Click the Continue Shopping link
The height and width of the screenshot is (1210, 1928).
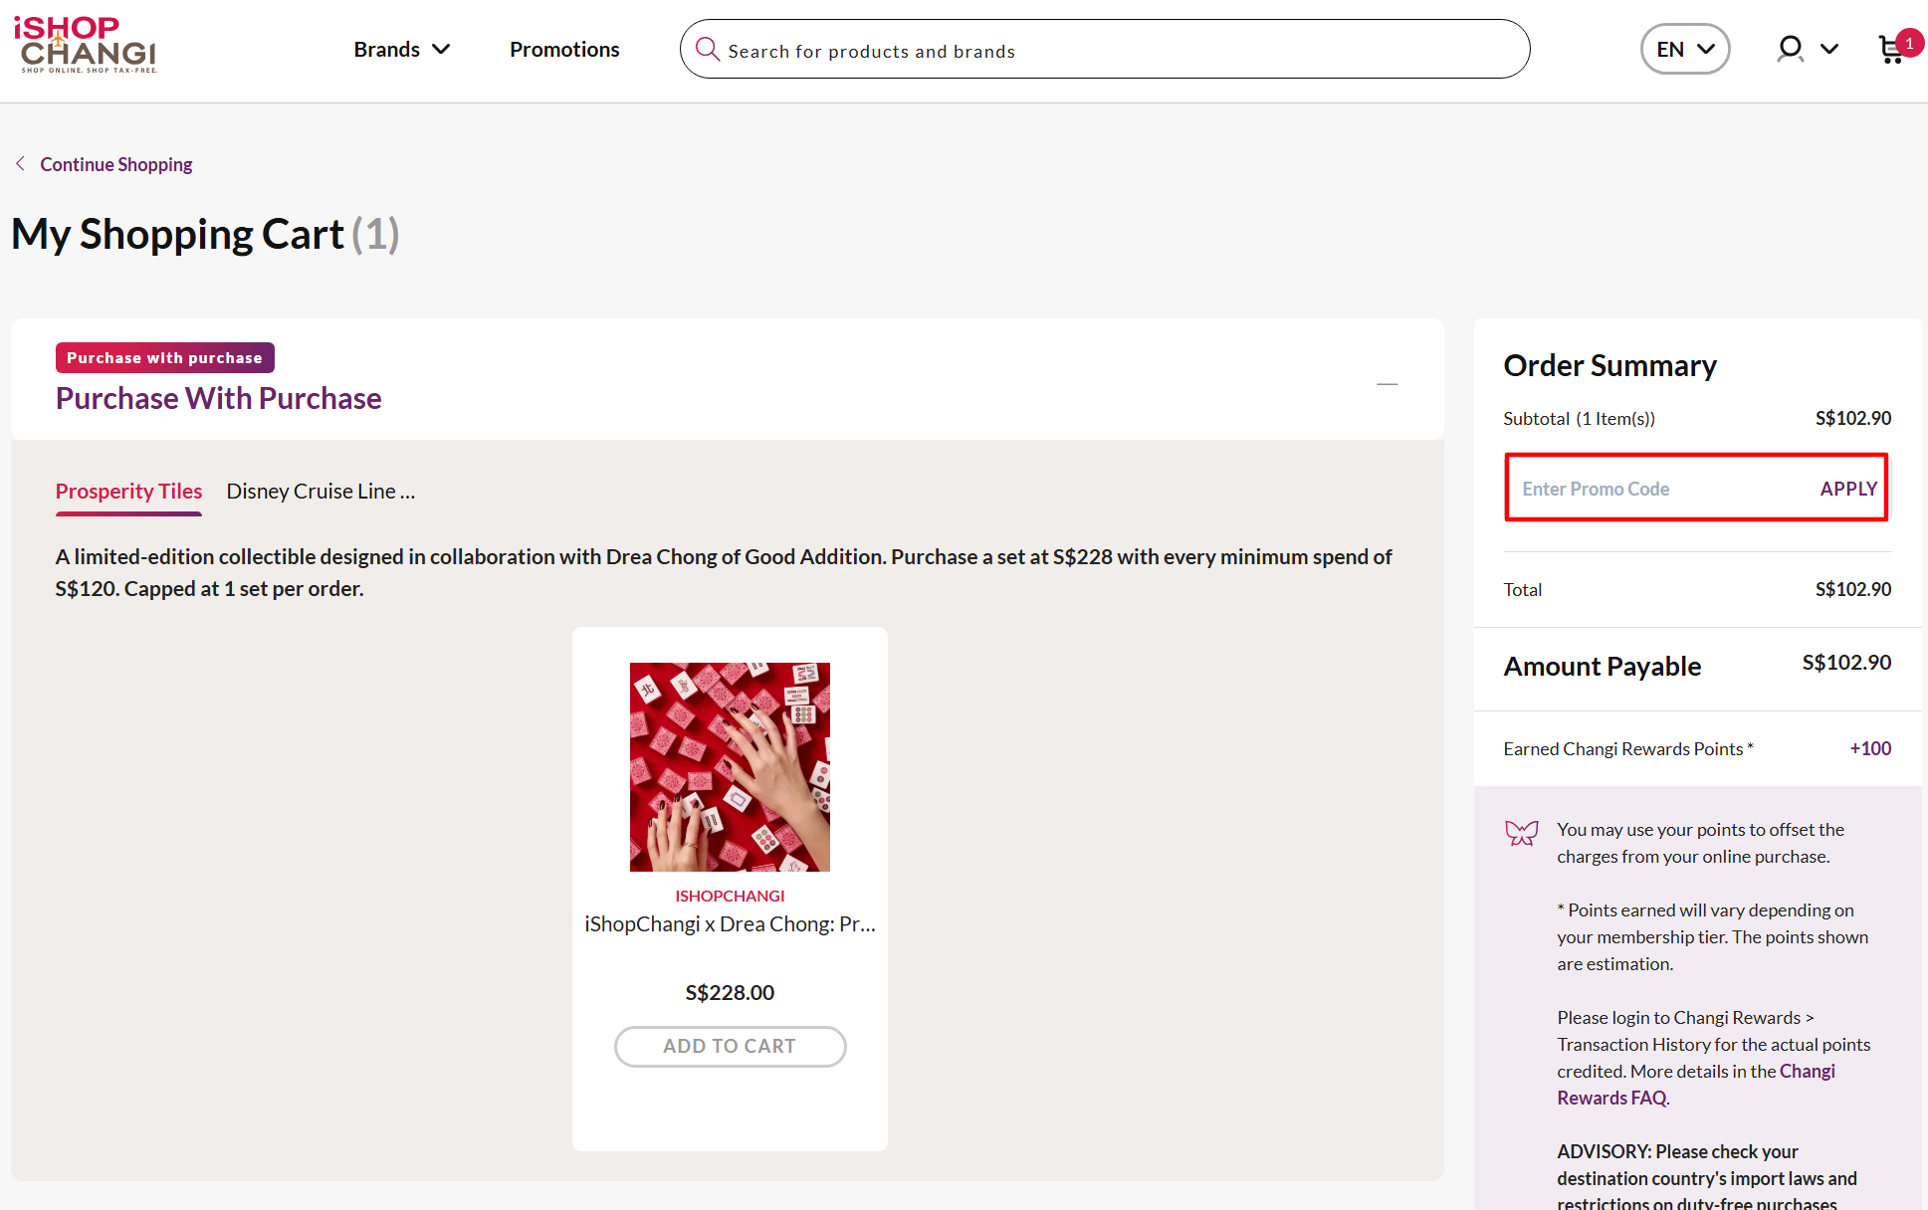tap(115, 163)
